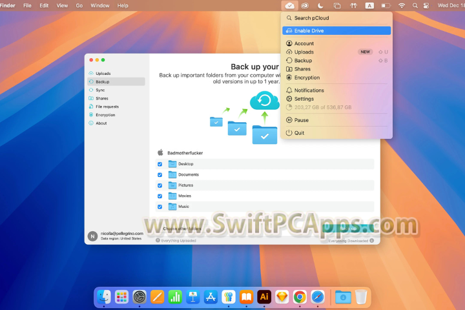
Task: Open Settings in the pCloud menu
Action: click(x=336, y=99)
